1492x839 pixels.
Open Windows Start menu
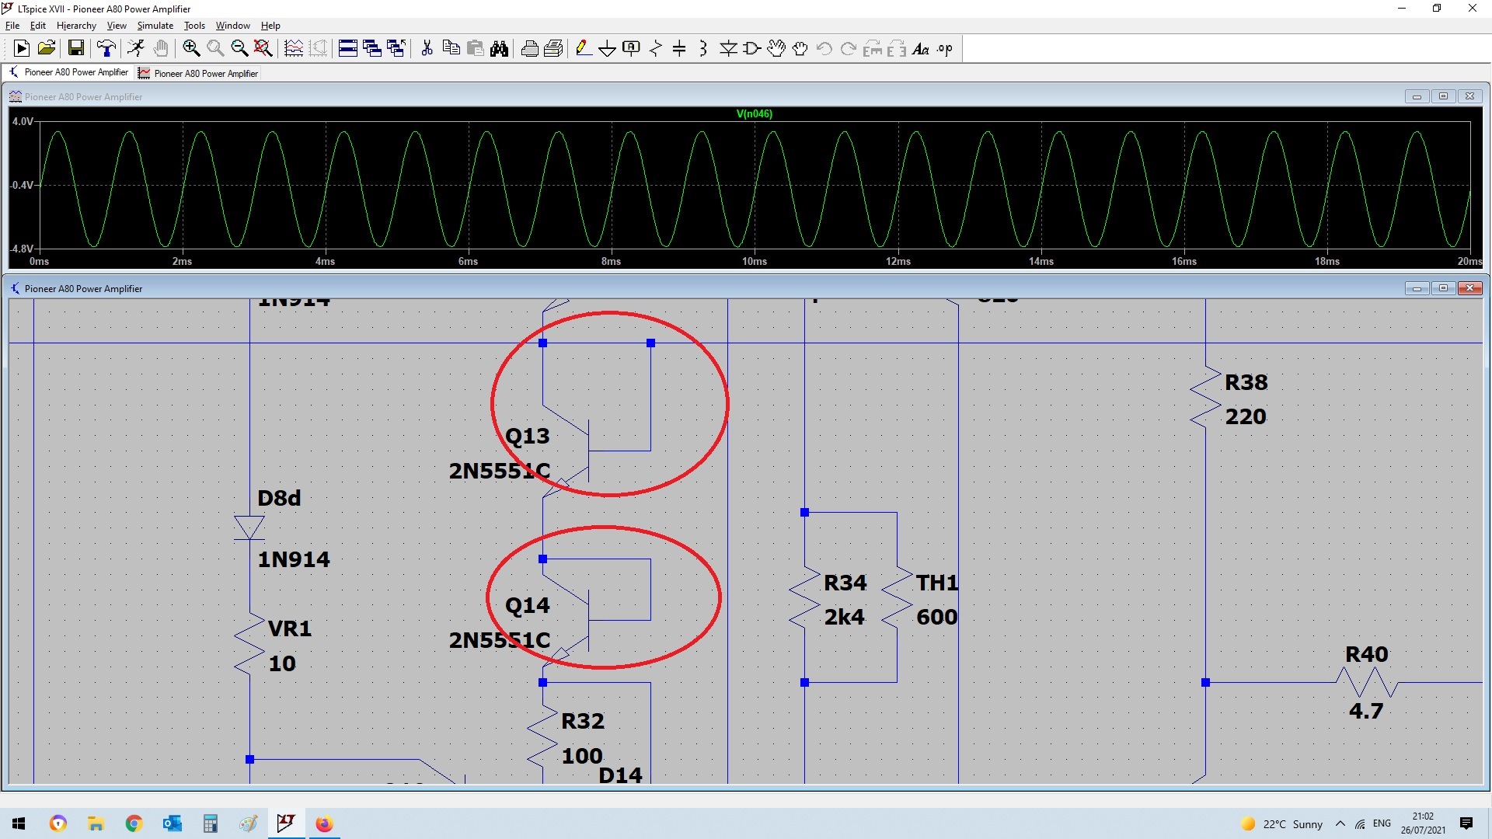19,823
